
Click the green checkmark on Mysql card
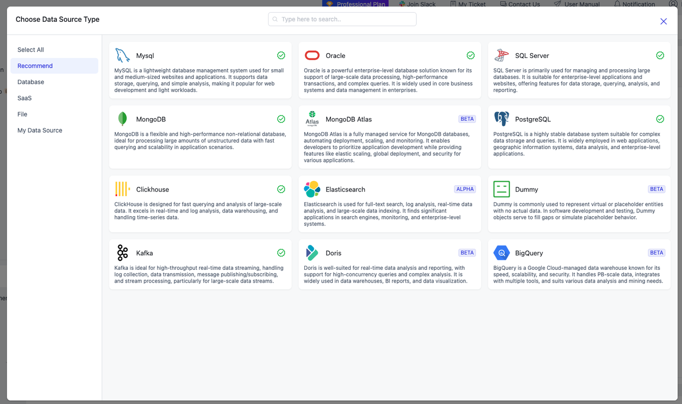[281, 55]
